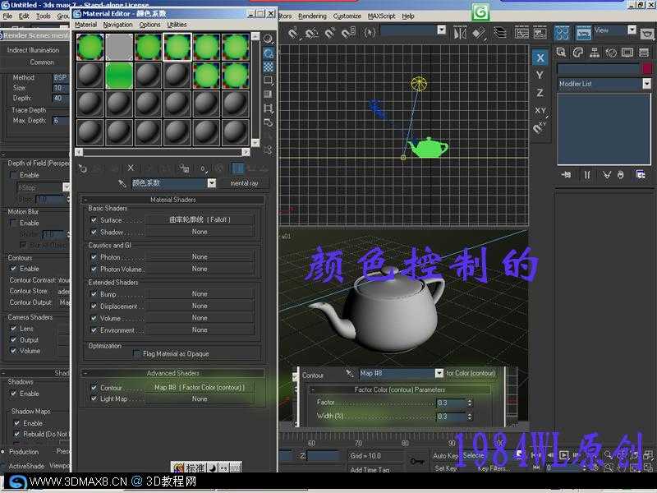The height and width of the screenshot is (493, 657).
Task: Click the material eyedropper pick icon
Action: [x=122, y=183]
